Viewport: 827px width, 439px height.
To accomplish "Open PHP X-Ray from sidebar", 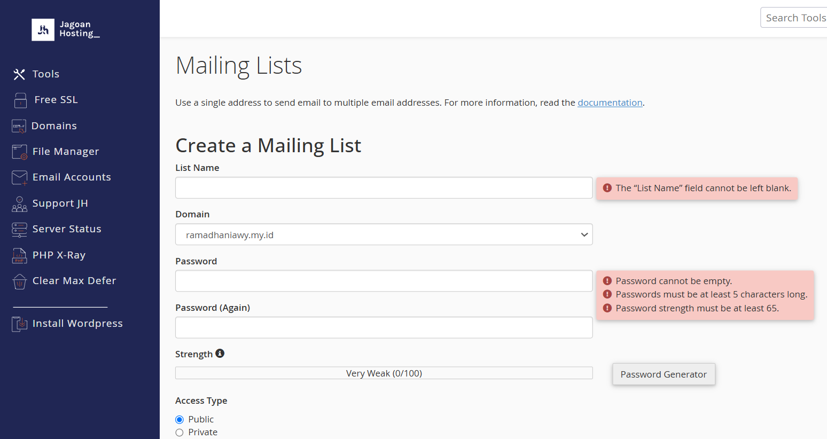I will [x=59, y=255].
